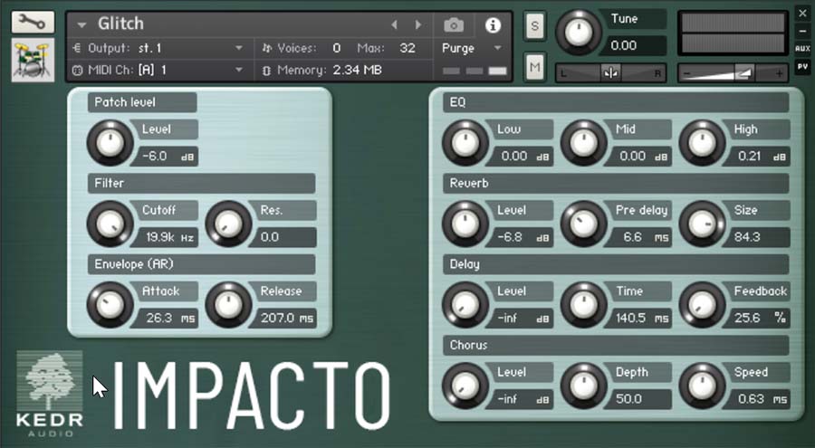Click the EQ High value 0.21 dB
This screenshot has width=815, height=448.
758,157
